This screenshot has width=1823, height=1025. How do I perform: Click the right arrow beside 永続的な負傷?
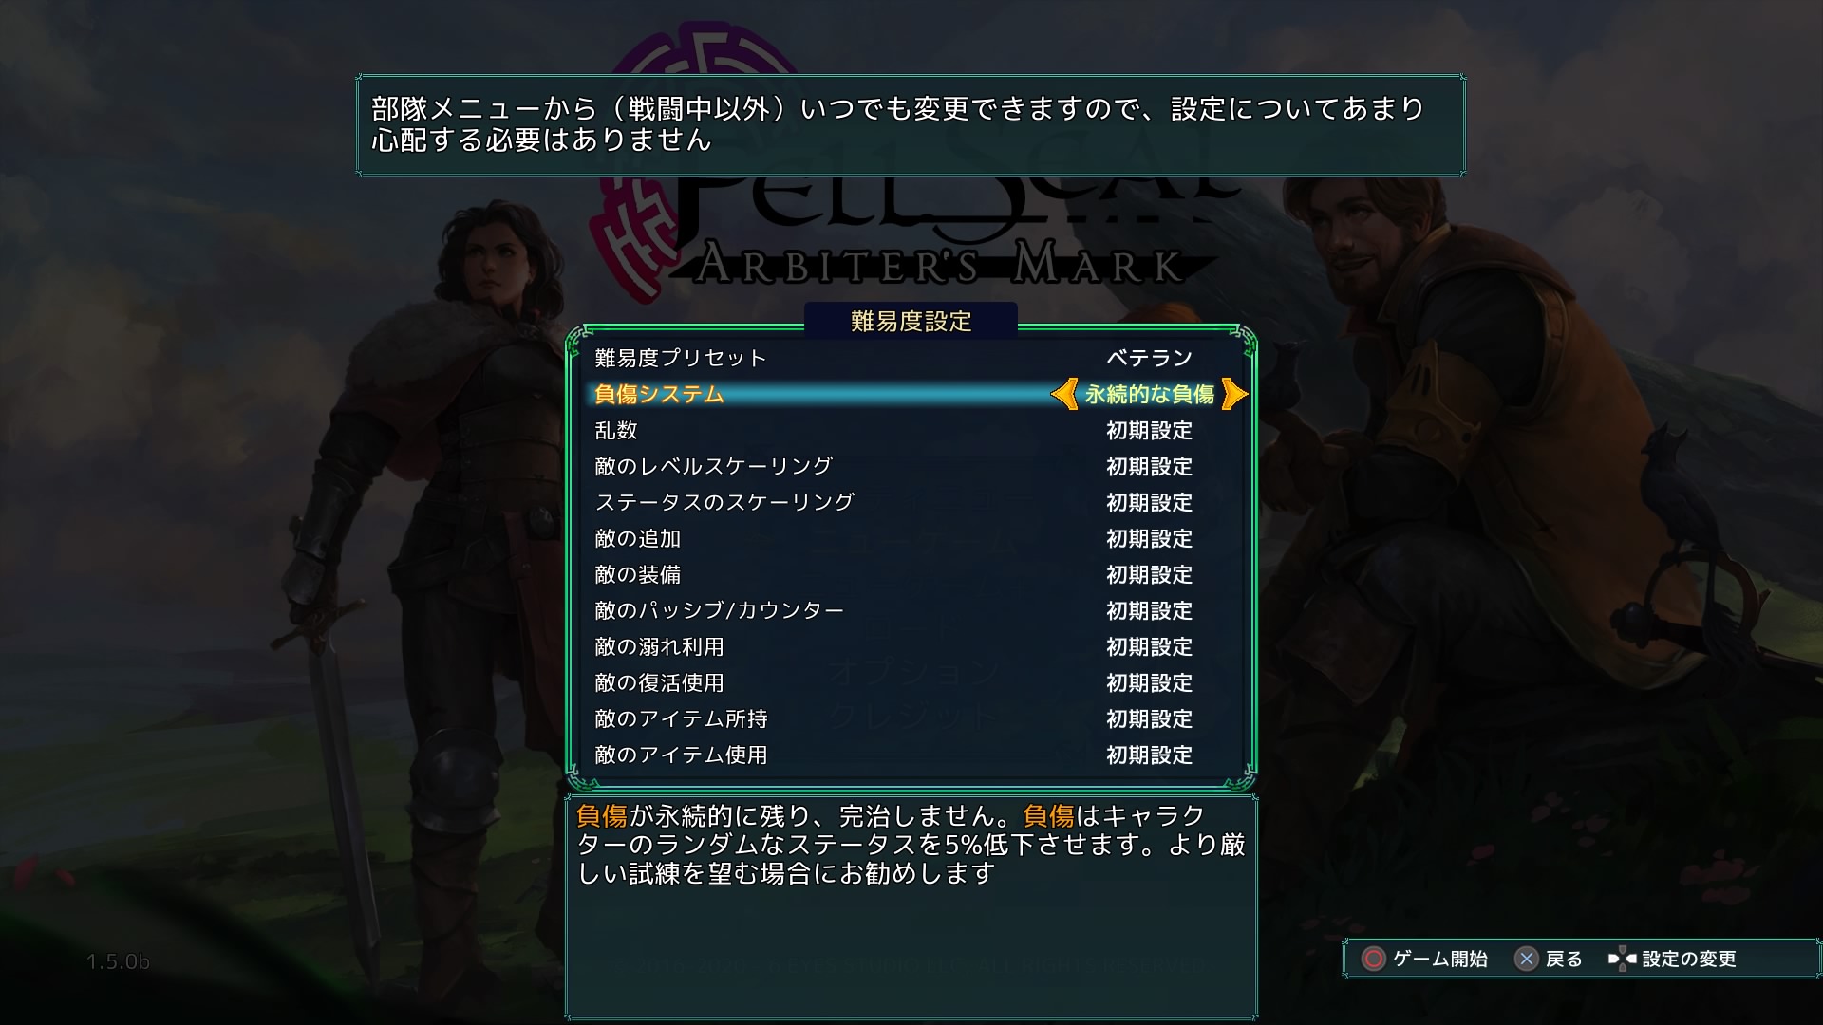click(x=1234, y=394)
